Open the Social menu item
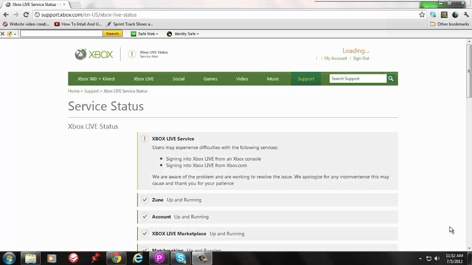Viewport: 472px width, 265px height. [x=178, y=79]
